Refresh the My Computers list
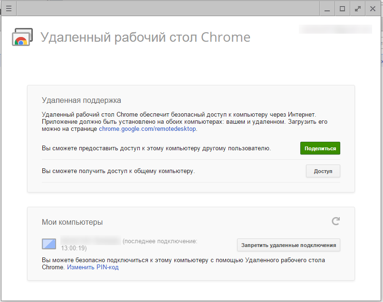 pos(335,221)
